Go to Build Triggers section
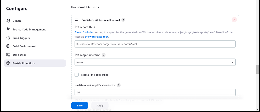Image resolution: width=260 pixels, height=112 pixels. coord(21,38)
